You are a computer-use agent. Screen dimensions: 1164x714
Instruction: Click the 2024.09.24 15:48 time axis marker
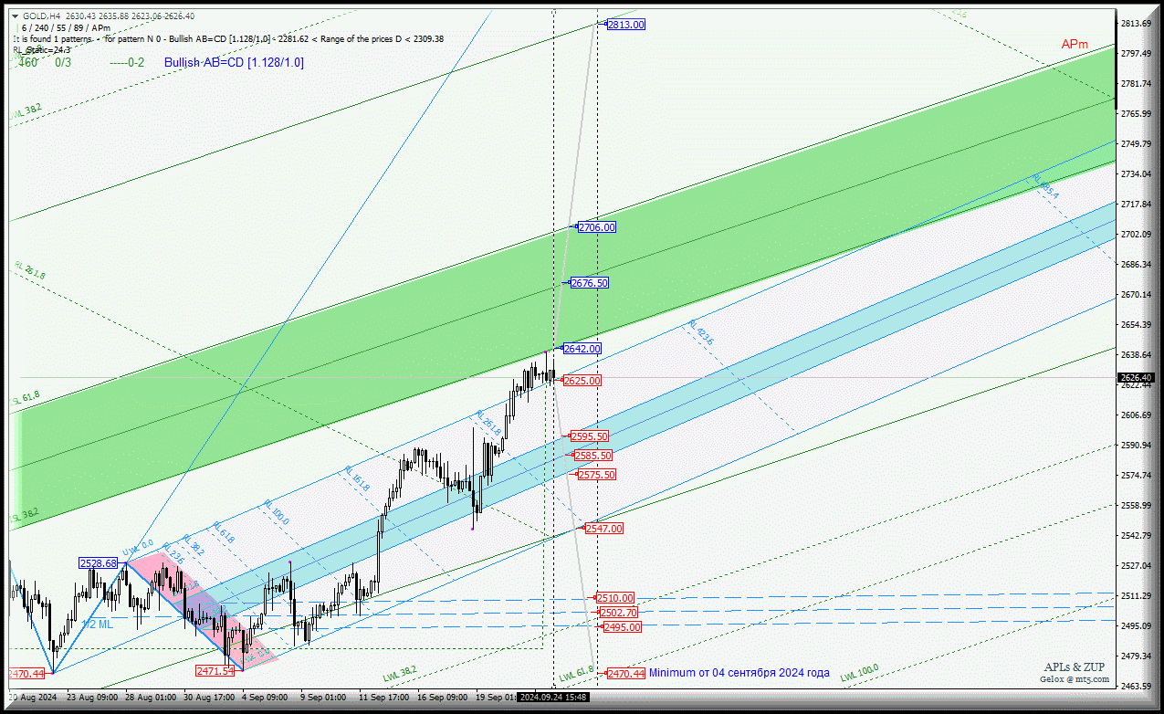click(553, 697)
